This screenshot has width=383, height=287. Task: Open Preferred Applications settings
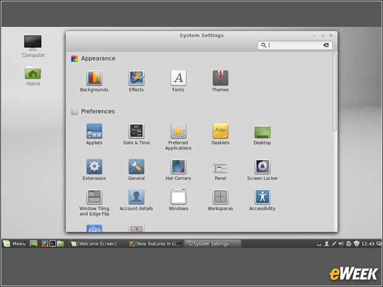tap(178, 137)
